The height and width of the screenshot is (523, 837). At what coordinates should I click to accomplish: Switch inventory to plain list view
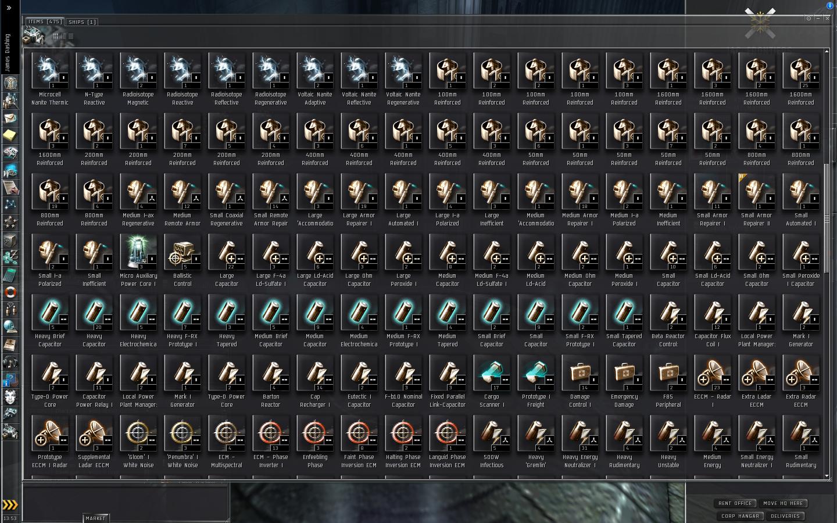[71, 36]
